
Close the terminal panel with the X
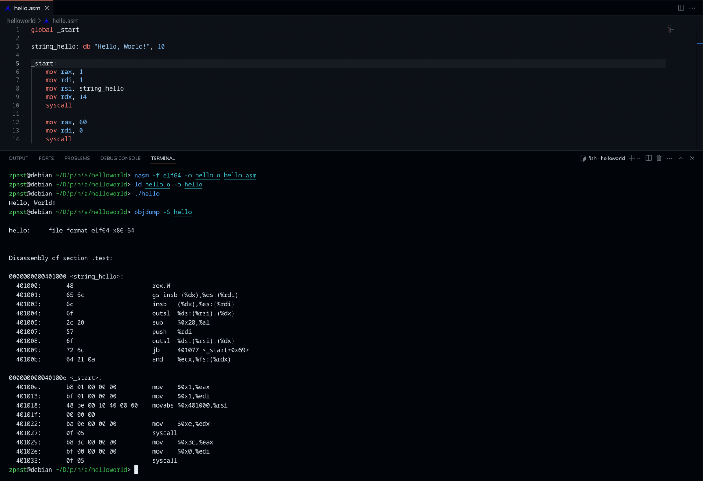tap(692, 158)
